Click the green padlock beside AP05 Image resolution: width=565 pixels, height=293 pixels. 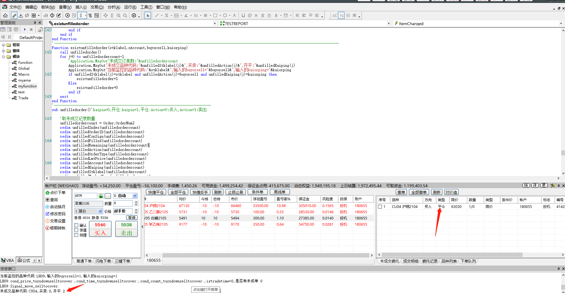point(101,196)
